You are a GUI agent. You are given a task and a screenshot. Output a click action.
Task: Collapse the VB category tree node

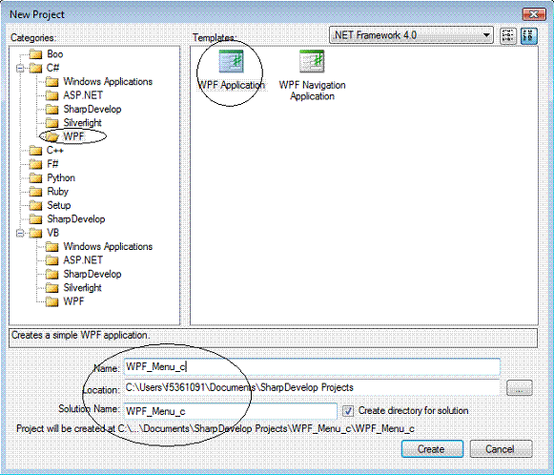(20, 233)
